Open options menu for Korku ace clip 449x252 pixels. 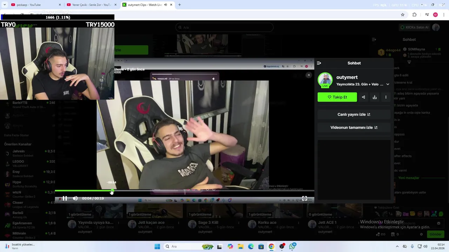pyautogui.click(x=299, y=223)
